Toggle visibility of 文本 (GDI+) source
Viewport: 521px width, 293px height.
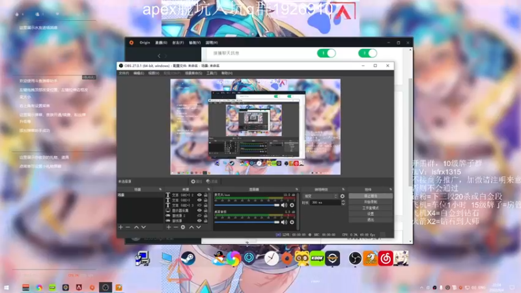[x=199, y=200]
